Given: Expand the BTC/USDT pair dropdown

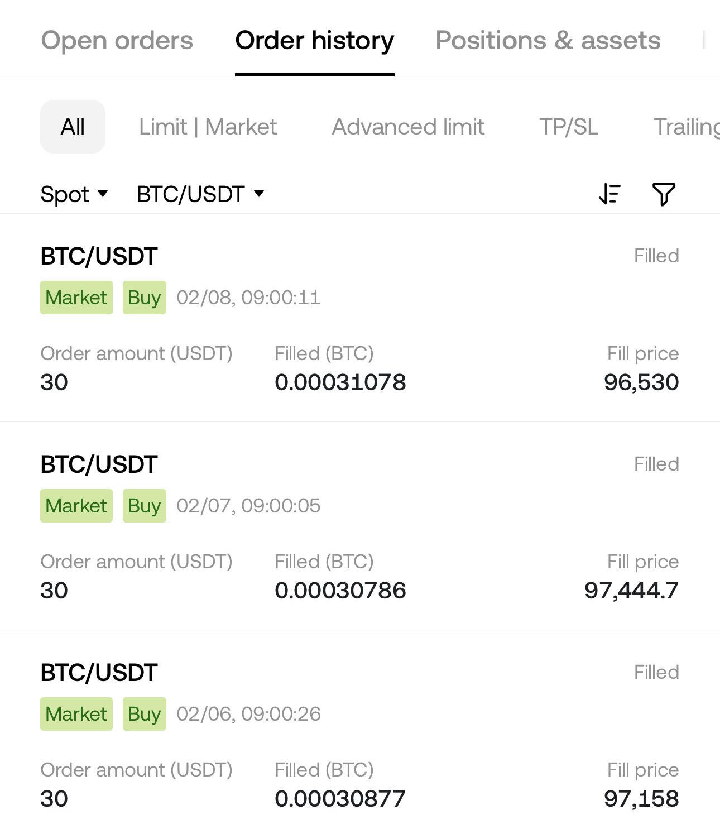Looking at the screenshot, I should pos(200,194).
